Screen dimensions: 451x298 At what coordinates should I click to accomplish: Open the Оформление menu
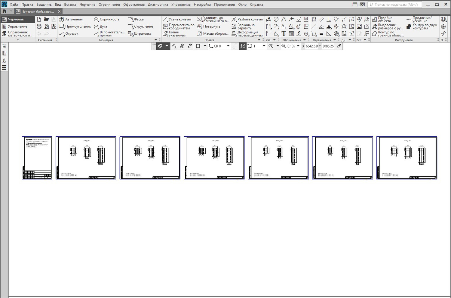(134, 5)
